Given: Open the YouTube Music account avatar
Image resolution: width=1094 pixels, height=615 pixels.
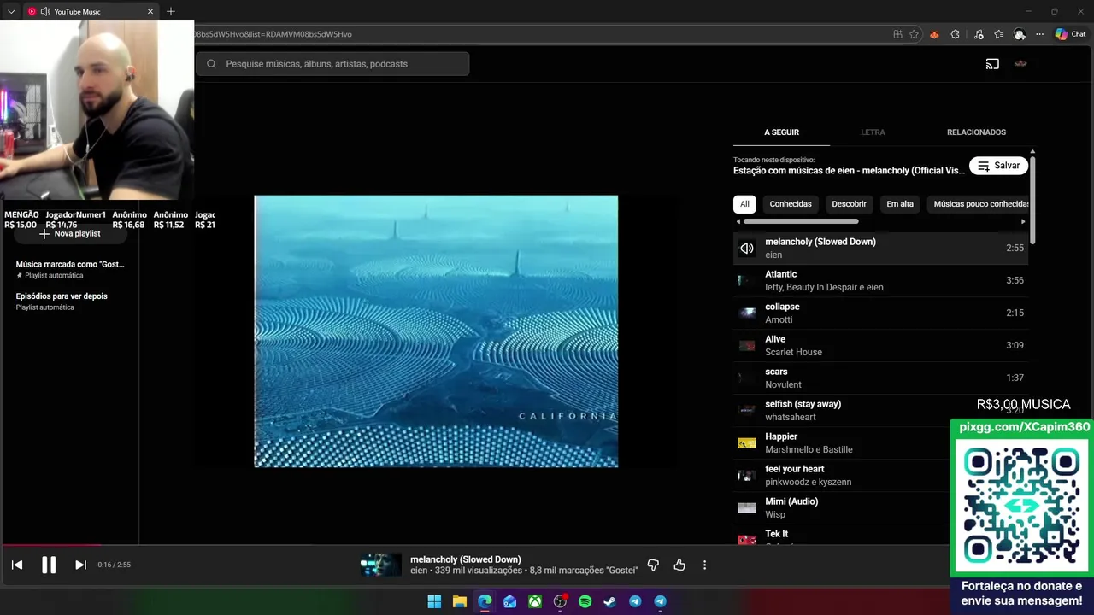Looking at the screenshot, I should pyautogui.click(x=1020, y=64).
